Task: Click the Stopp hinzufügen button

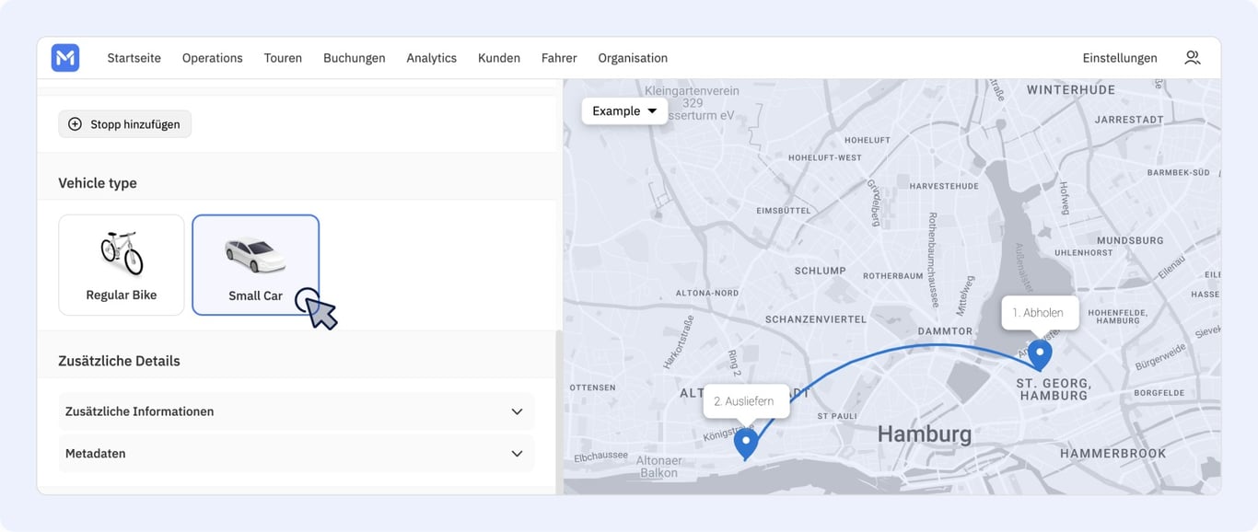Action: click(x=125, y=124)
